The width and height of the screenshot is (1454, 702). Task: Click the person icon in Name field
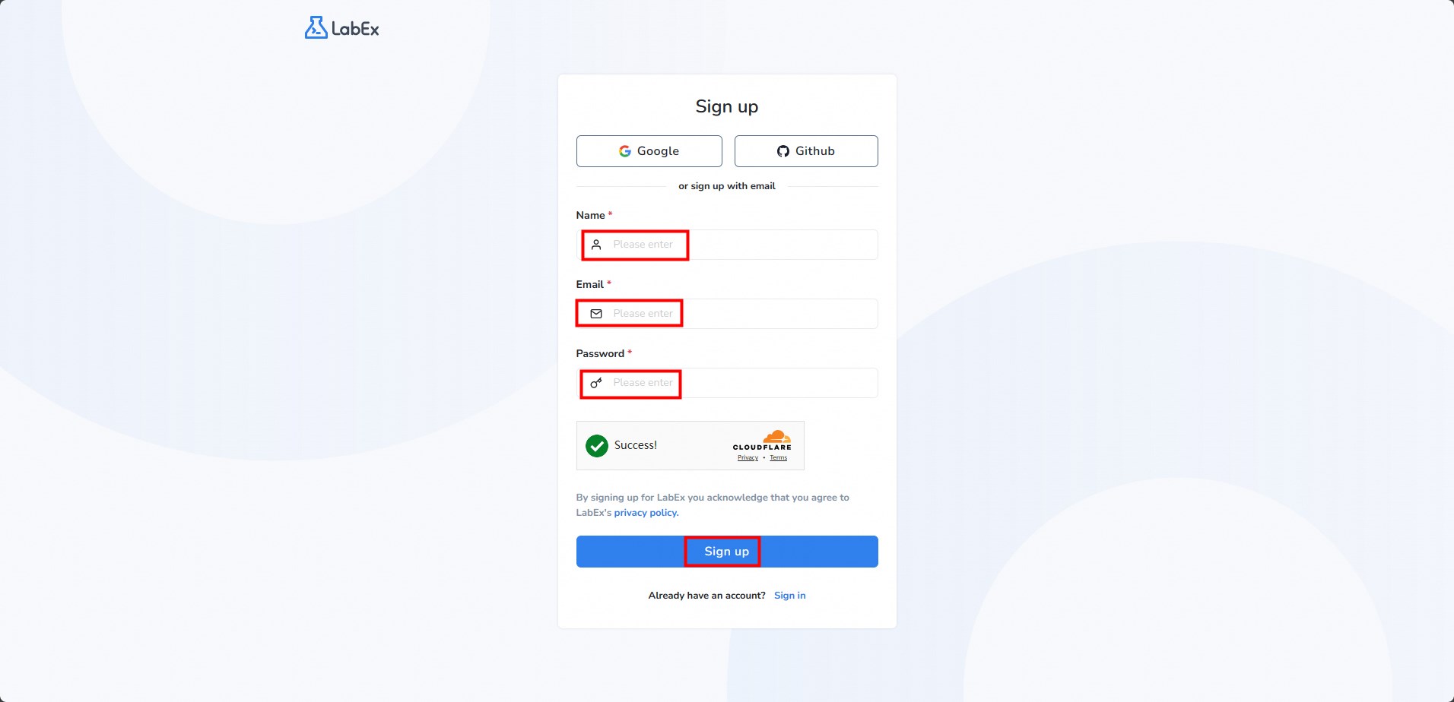596,245
